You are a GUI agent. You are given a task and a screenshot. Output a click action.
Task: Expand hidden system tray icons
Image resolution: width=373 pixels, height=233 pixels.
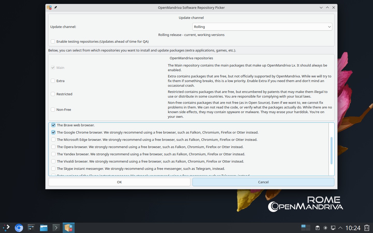(x=340, y=228)
